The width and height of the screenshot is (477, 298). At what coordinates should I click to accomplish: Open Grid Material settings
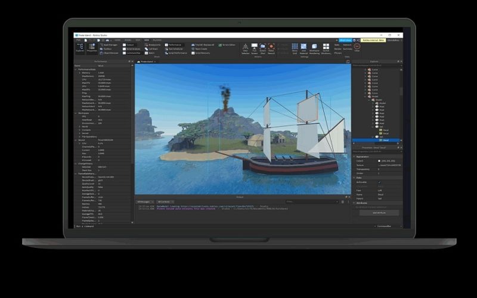tap(303, 49)
